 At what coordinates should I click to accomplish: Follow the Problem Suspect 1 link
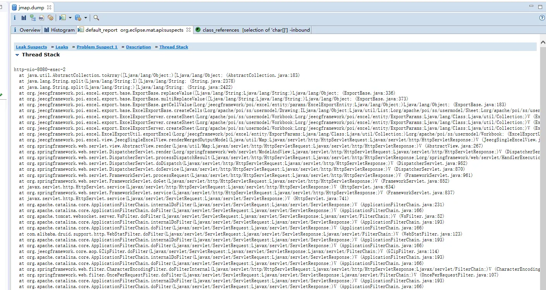[97, 47]
